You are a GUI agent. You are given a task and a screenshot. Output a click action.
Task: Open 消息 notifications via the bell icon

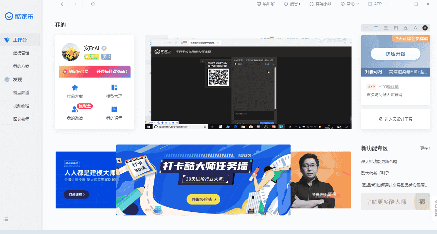click(x=286, y=4)
